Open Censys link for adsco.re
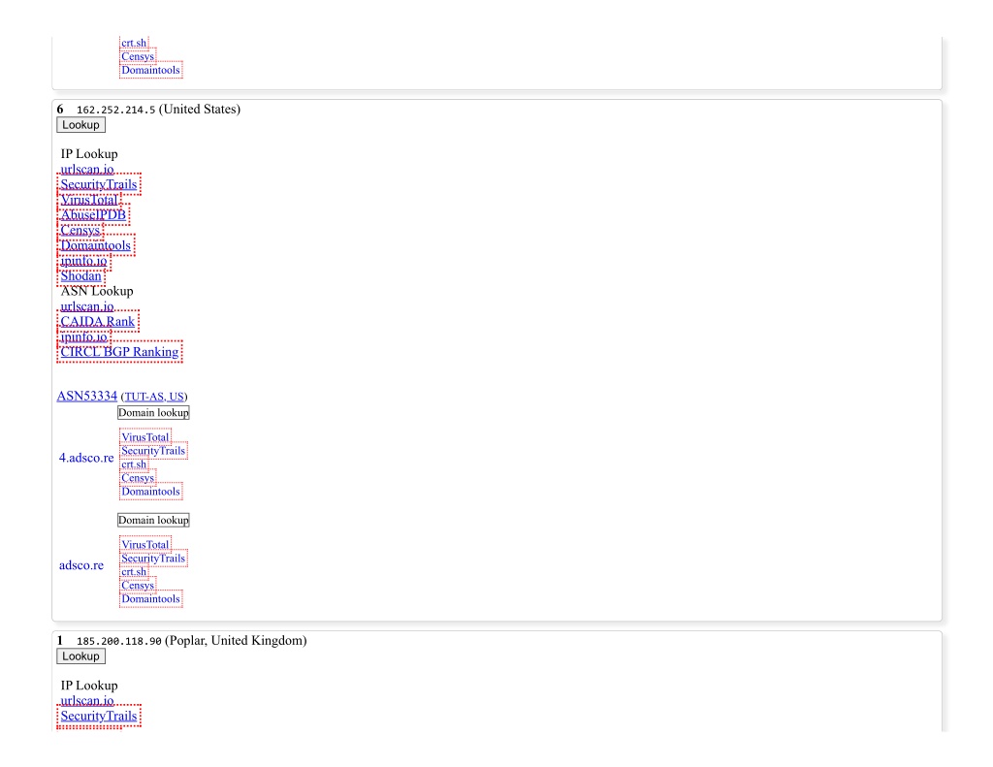Screen dimensions: 993x767 [x=138, y=586]
